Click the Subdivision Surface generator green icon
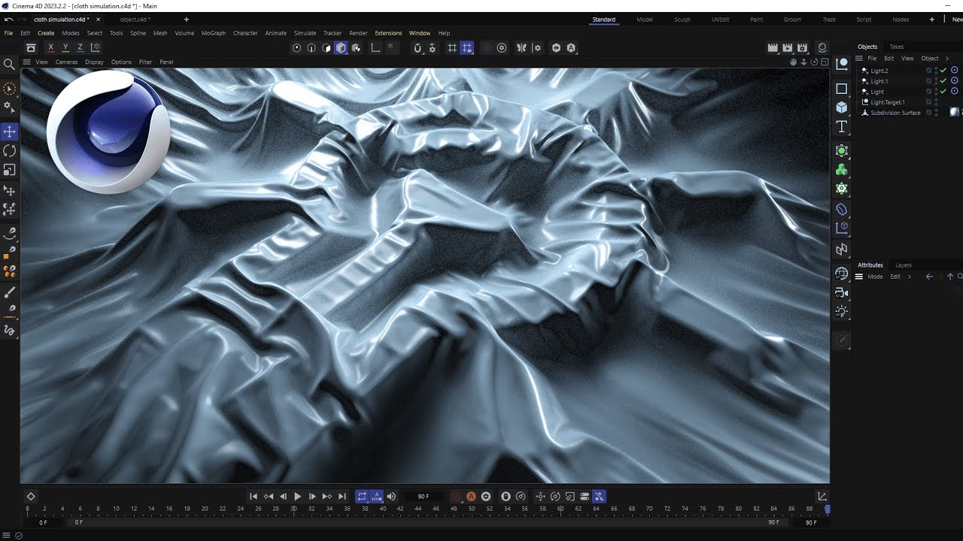This screenshot has height=541, width=963. pos(842,150)
